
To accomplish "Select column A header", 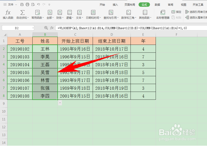I will point(20,35).
